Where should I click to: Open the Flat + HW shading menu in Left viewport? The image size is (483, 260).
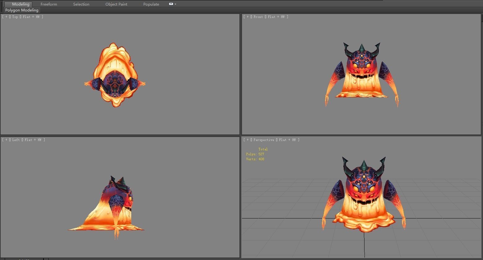(x=33, y=140)
